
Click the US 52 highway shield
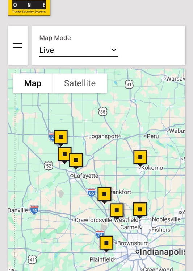point(49,166)
